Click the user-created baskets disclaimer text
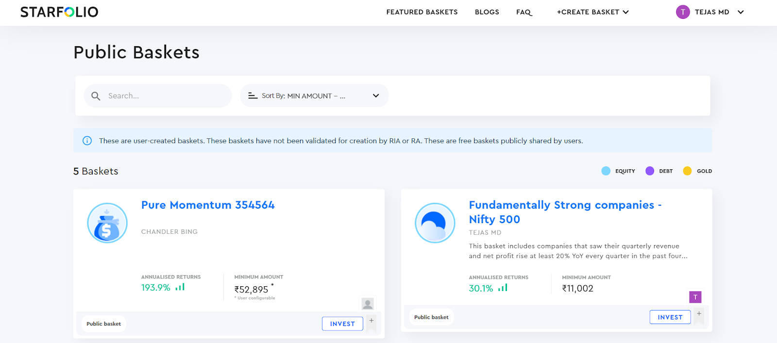Image resolution: width=777 pixels, height=343 pixels. (x=341, y=141)
